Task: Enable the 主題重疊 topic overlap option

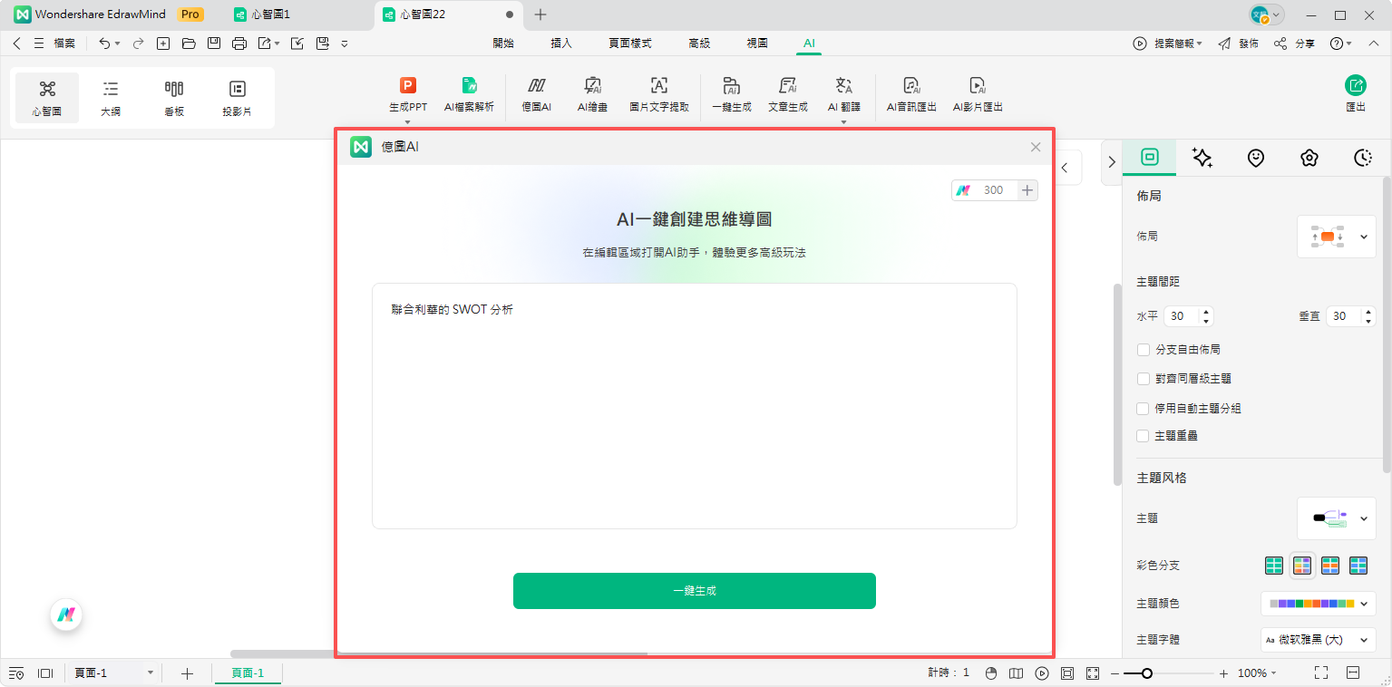Action: pyautogui.click(x=1144, y=435)
